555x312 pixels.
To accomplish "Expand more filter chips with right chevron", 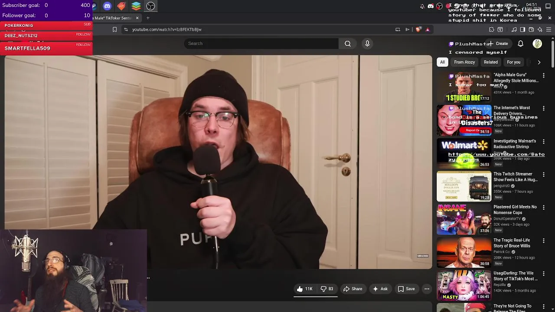I will point(539,62).
